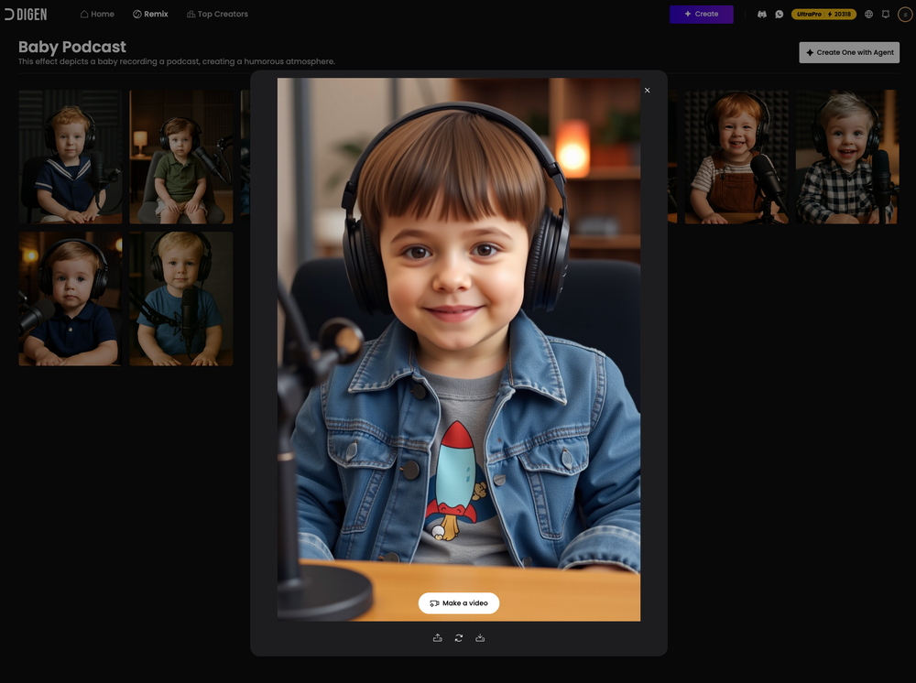Click Create One with Agent

tap(849, 52)
